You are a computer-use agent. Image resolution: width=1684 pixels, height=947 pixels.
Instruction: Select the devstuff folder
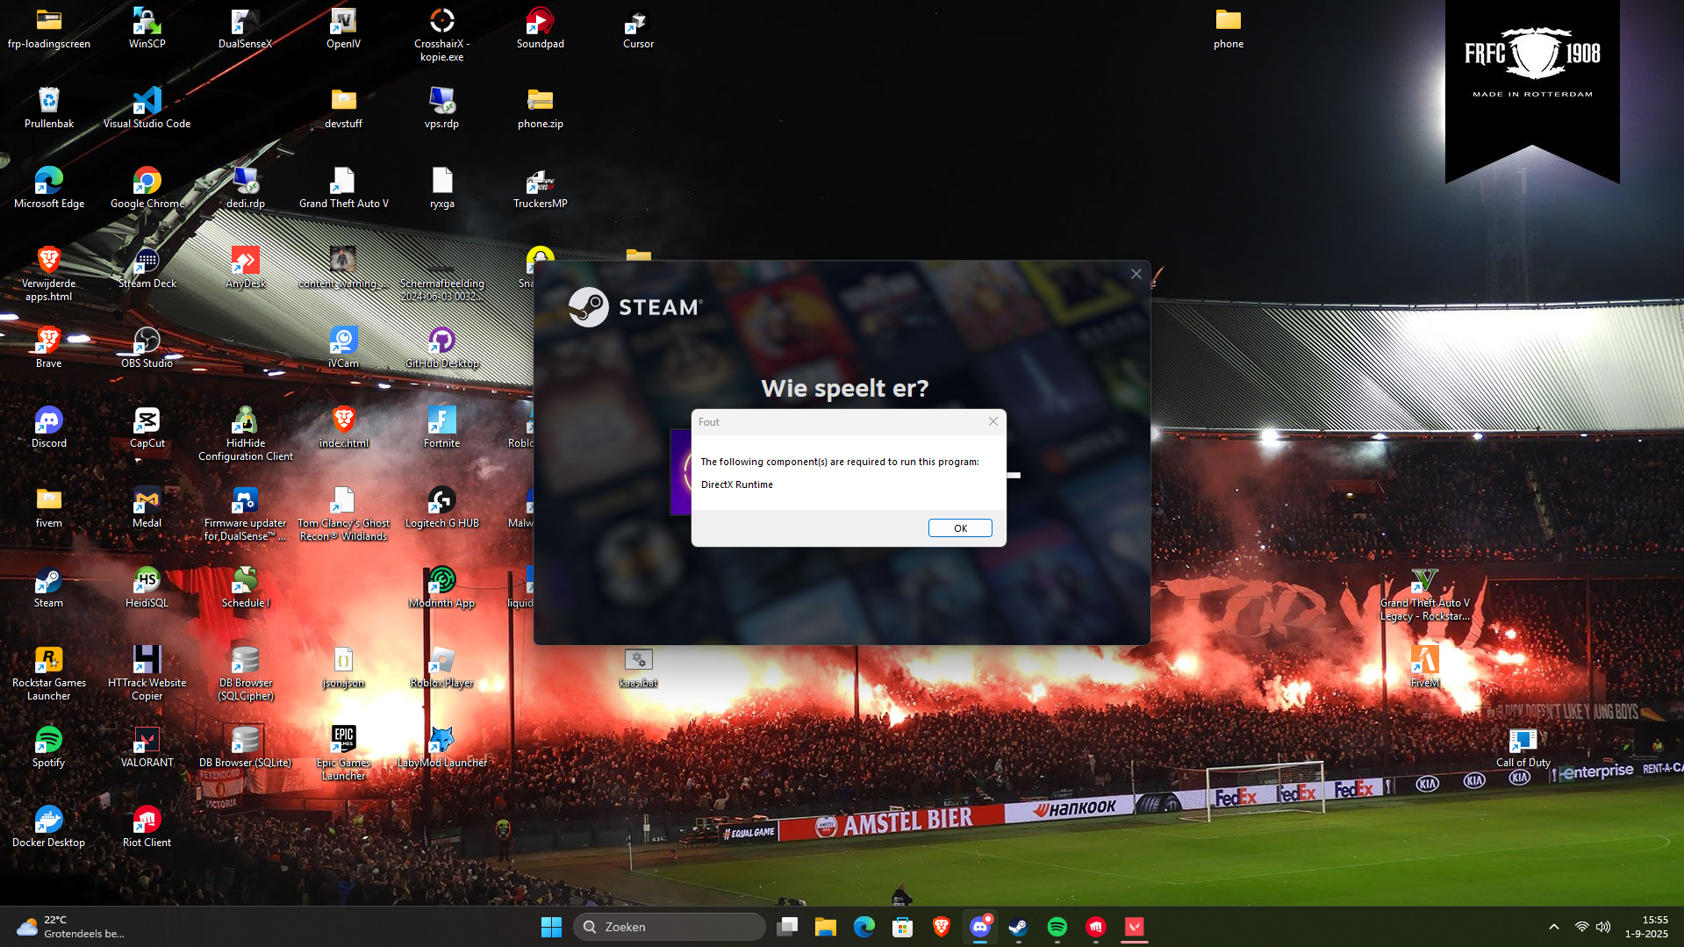click(x=344, y=109)
